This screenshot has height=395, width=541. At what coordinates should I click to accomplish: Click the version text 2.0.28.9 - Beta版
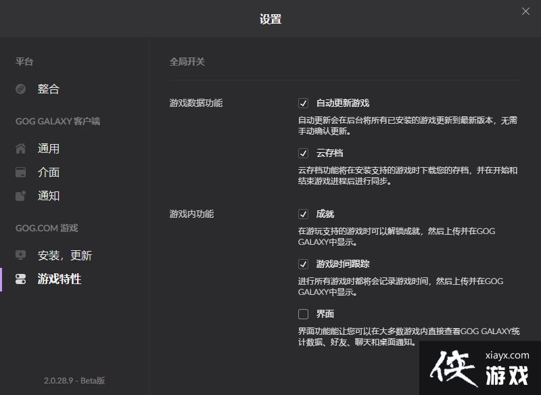[x=74, y=381]
